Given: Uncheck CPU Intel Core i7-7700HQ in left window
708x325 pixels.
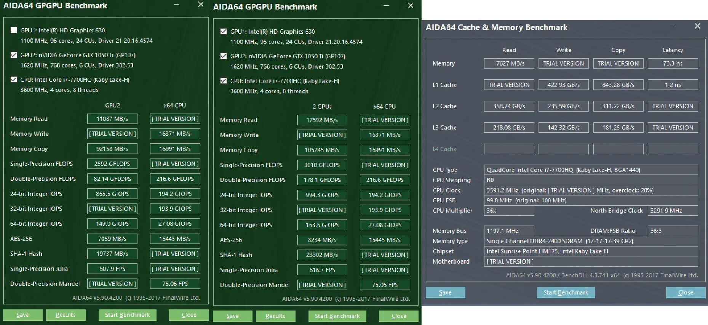Looking at the screenshot, I should click(x=14, y=80).
